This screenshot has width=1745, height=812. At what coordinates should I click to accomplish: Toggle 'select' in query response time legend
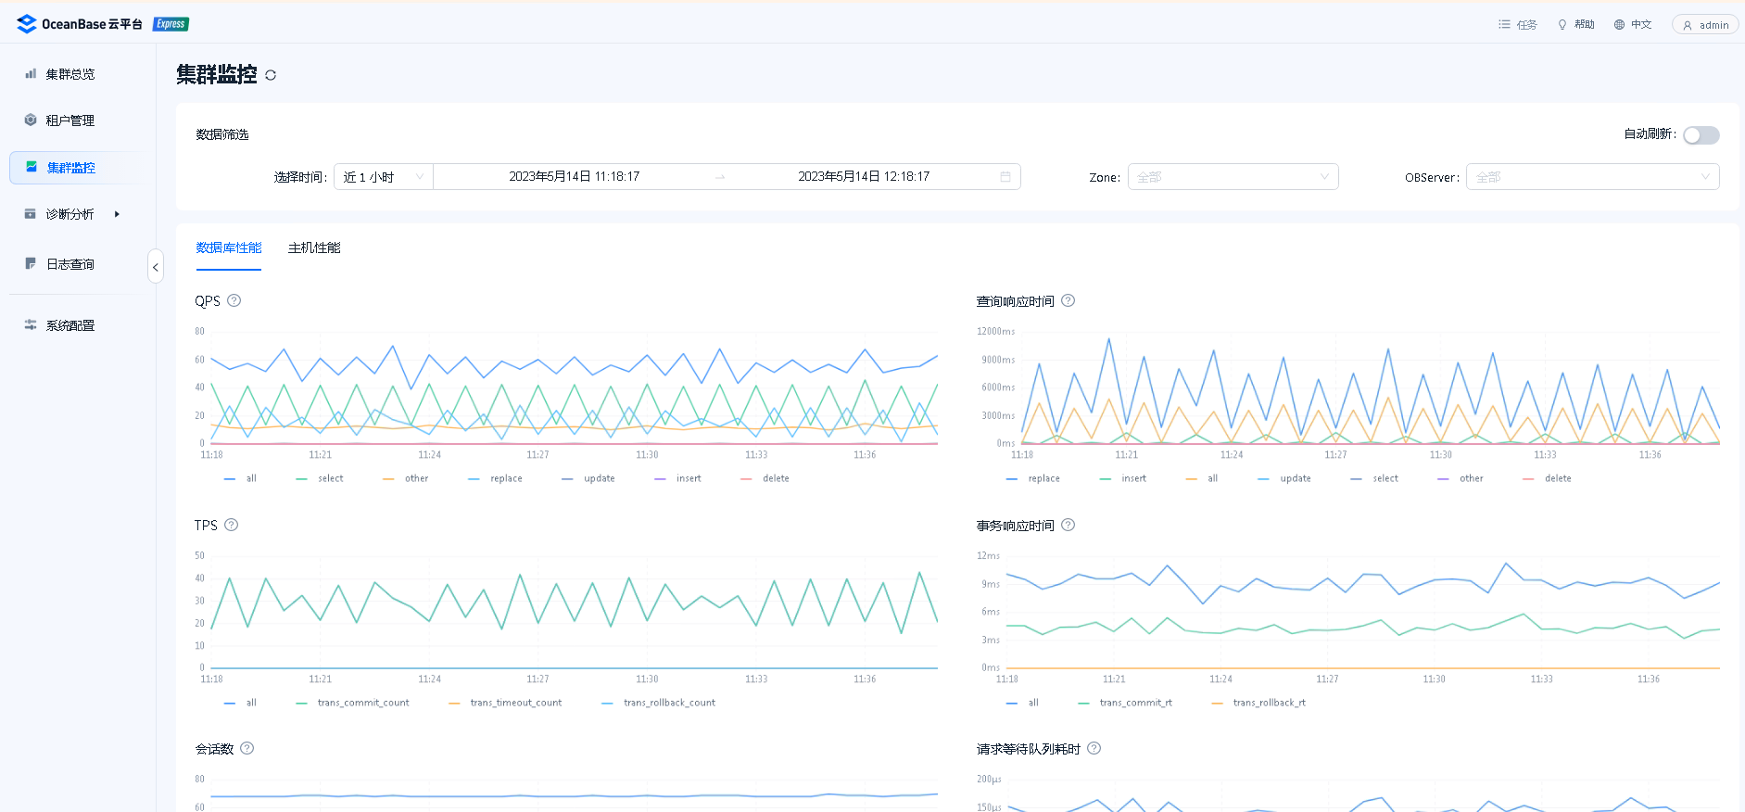pos(1375,478)
